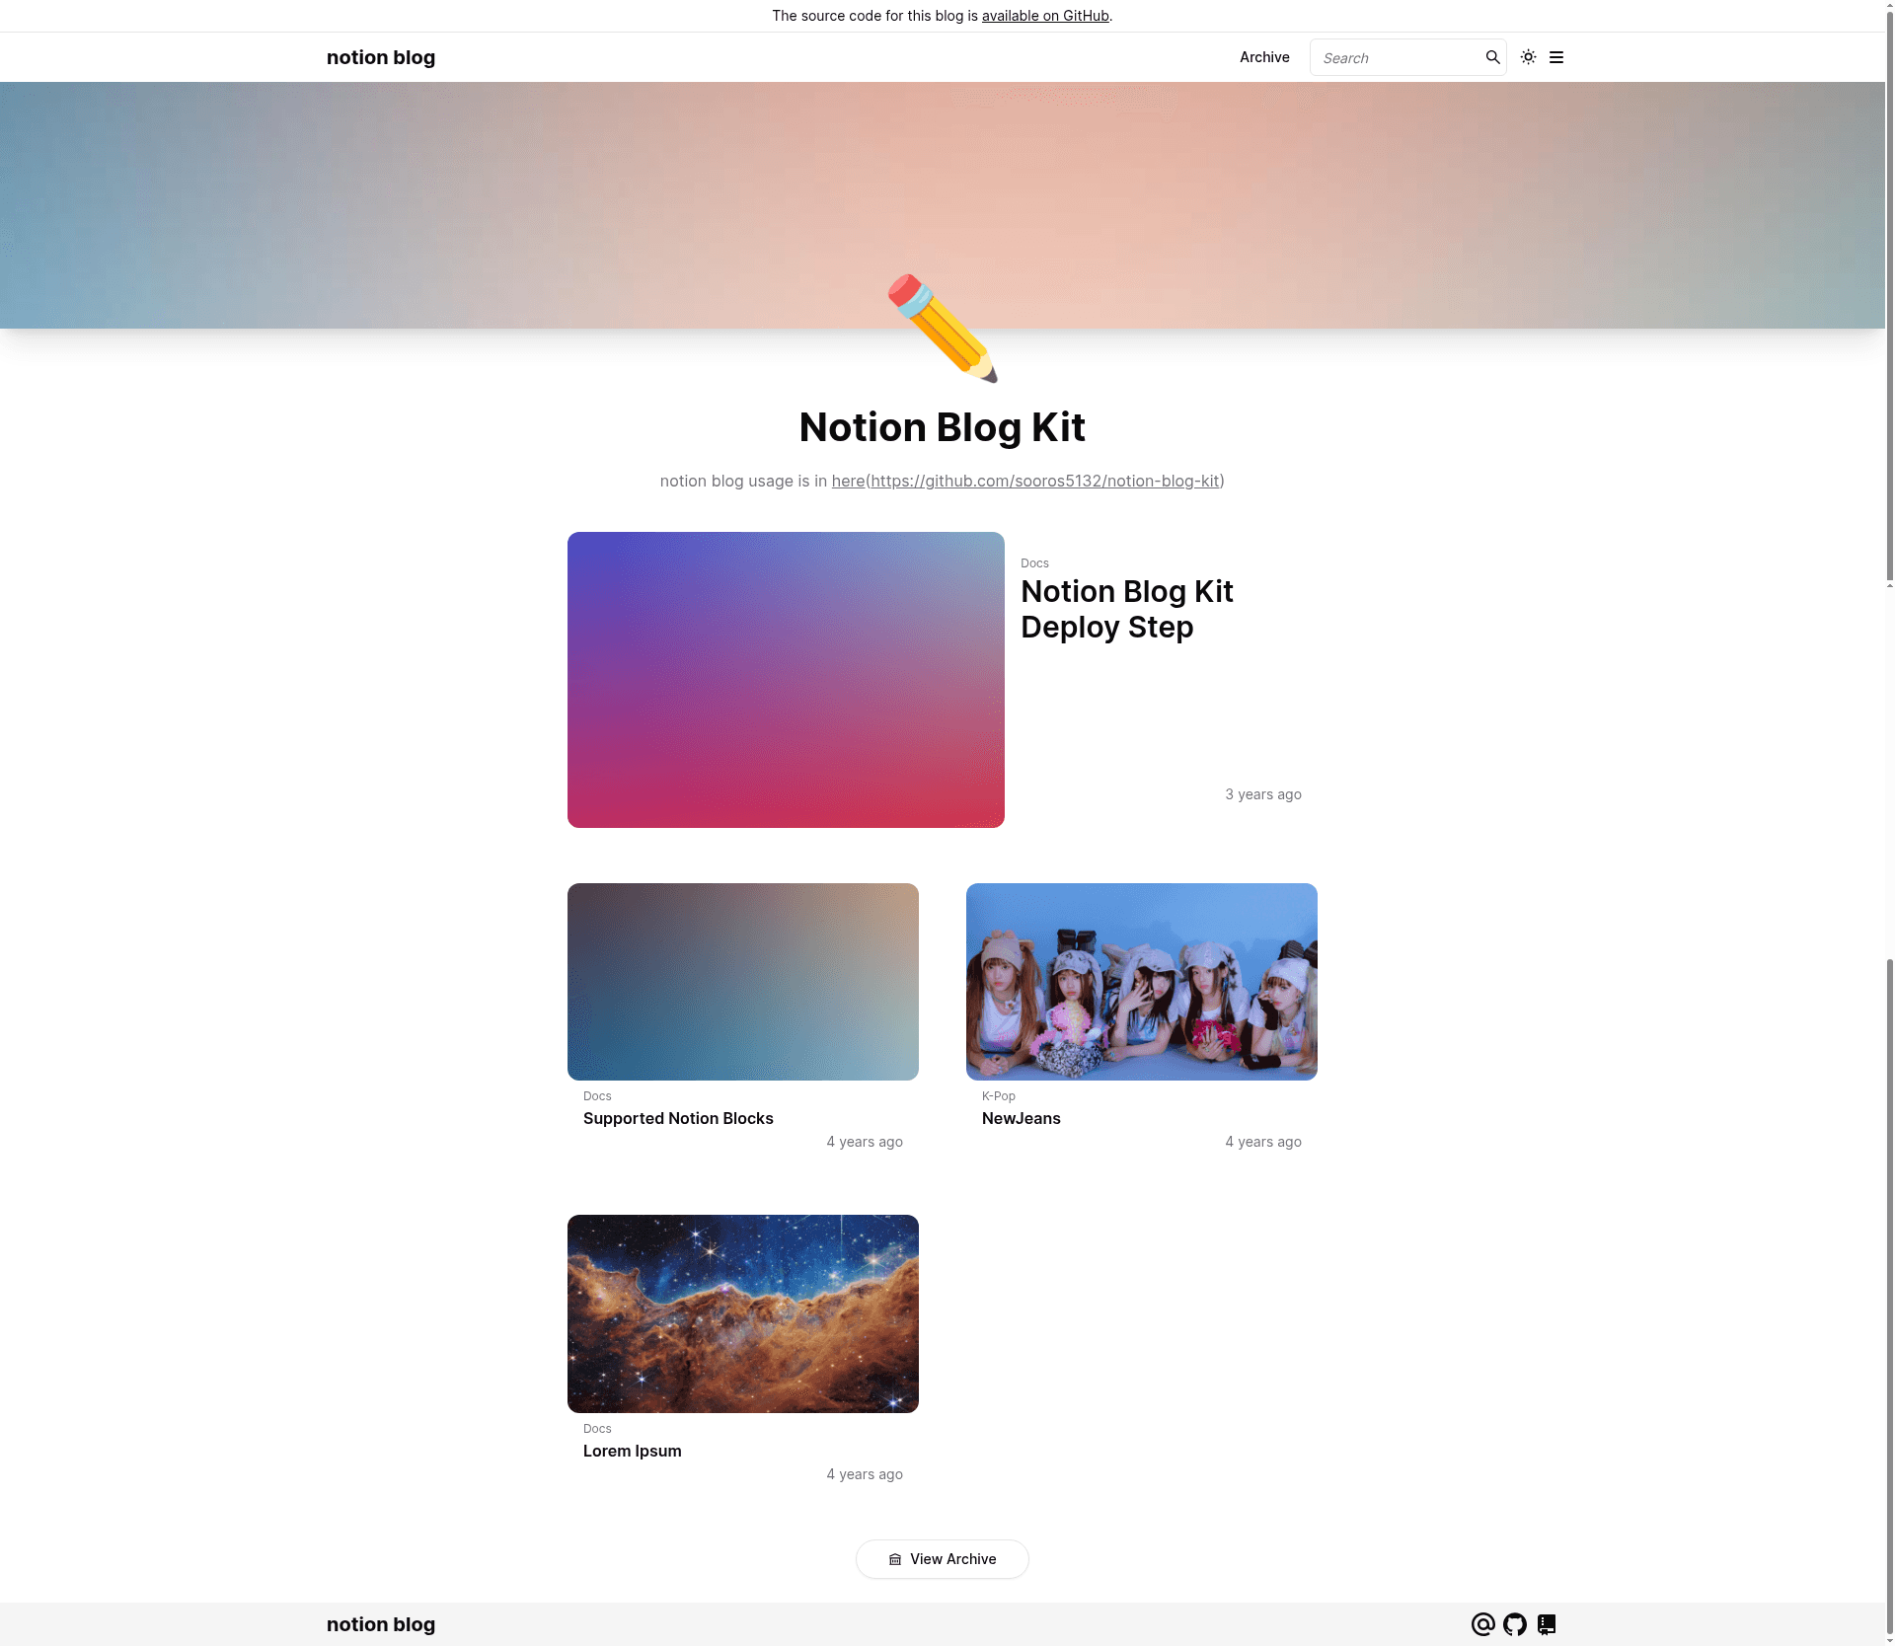Click the archive icon in View Archive button
Viewport: 1895px width, 1646px height.
(x=895, y=1559)
